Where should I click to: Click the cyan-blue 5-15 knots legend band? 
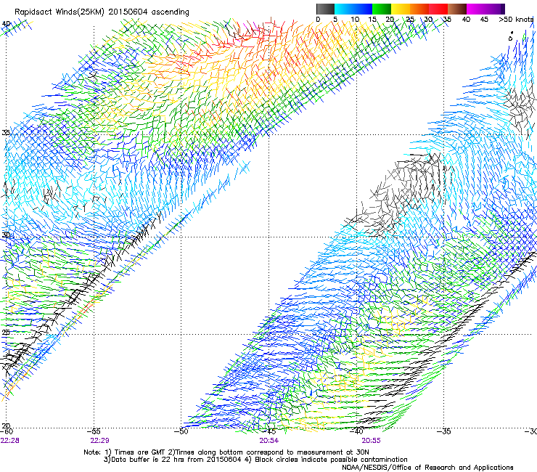[x=353, y=9]
